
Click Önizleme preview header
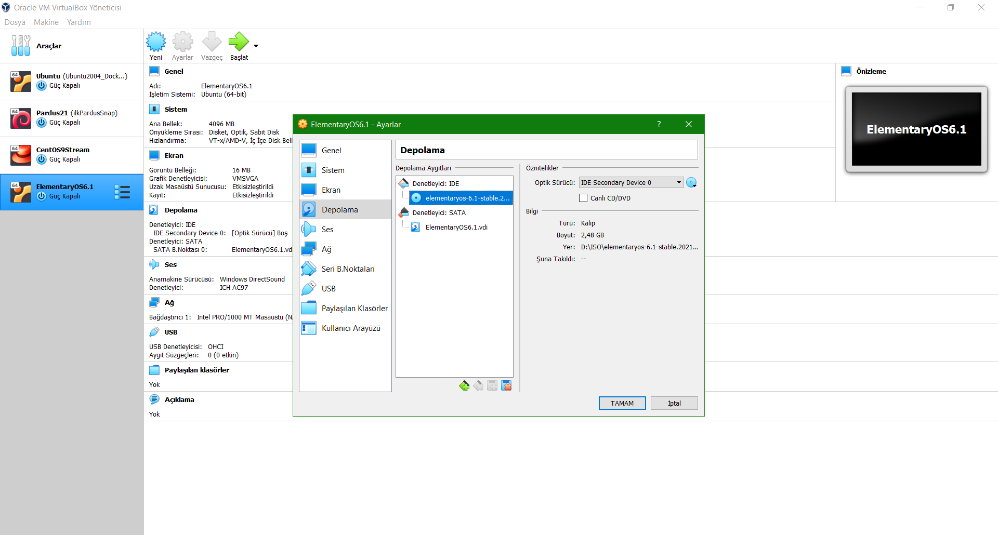coord(871,71)
